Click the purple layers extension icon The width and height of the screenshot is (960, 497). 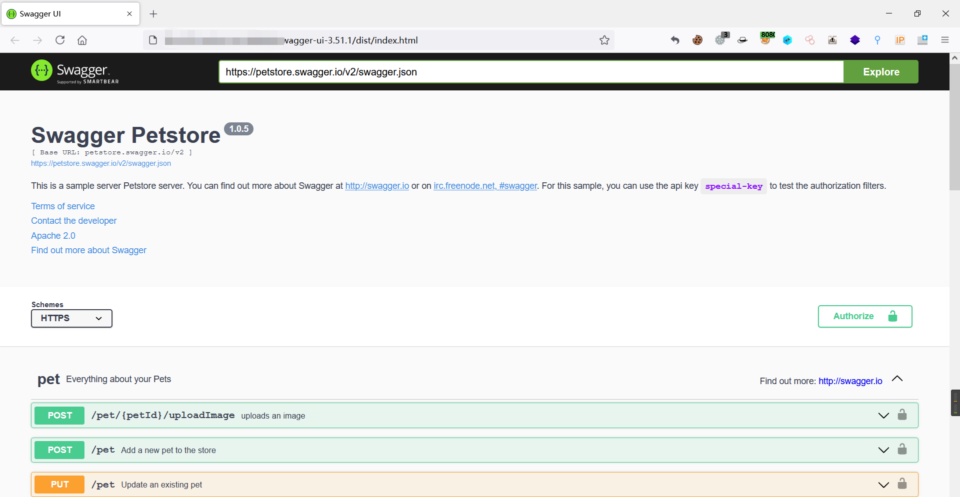tap(855, 40)
